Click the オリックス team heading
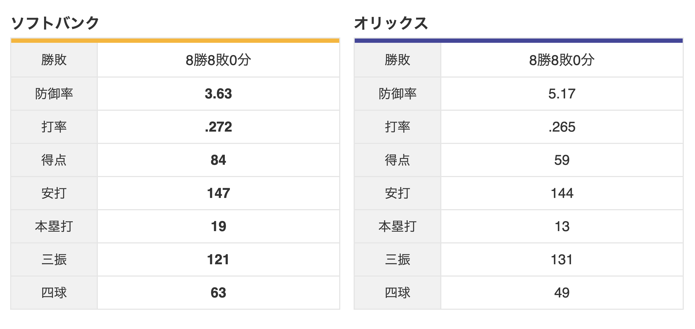The image size is (695, 329). pos(391,23)
